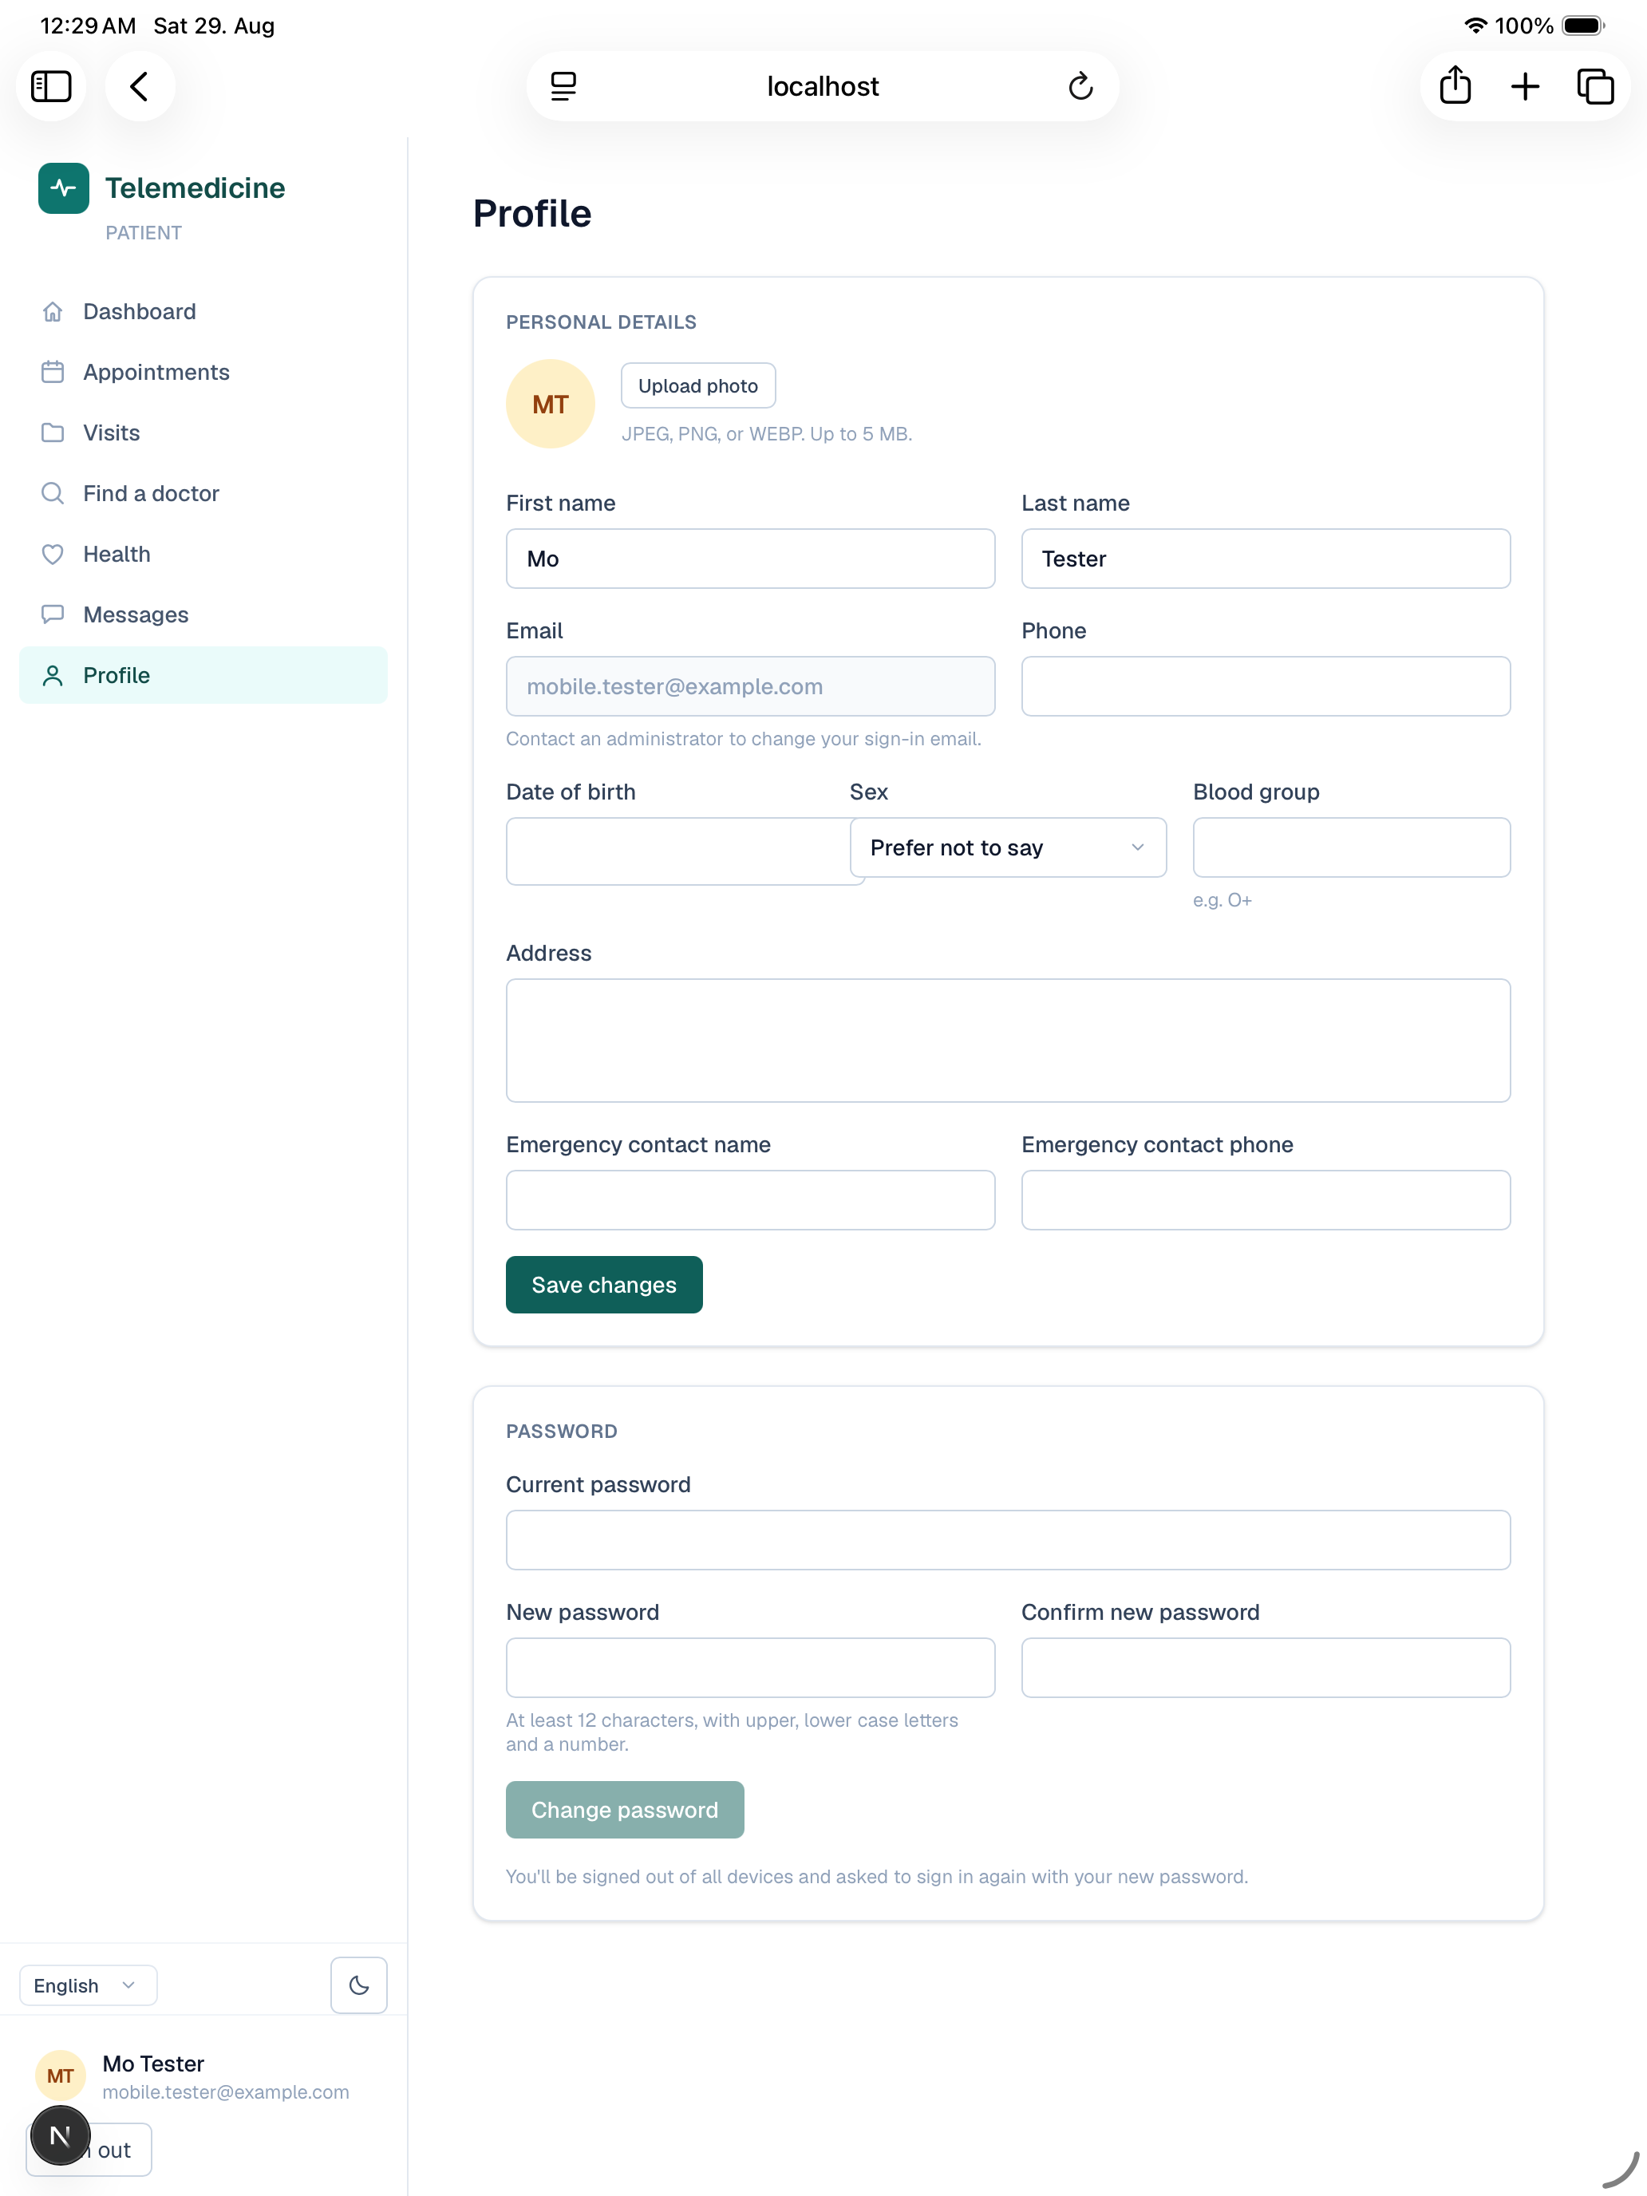
Task: Select Find a doctor in sidebar
Action: [x=203, y=493]
